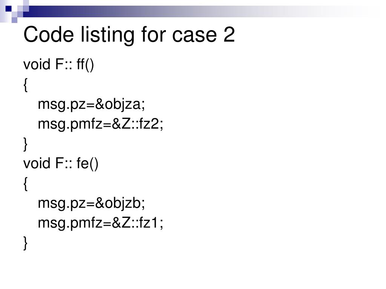Click the closing brace of ff()
The image size is (386, 289).
[x=25, y=144]
